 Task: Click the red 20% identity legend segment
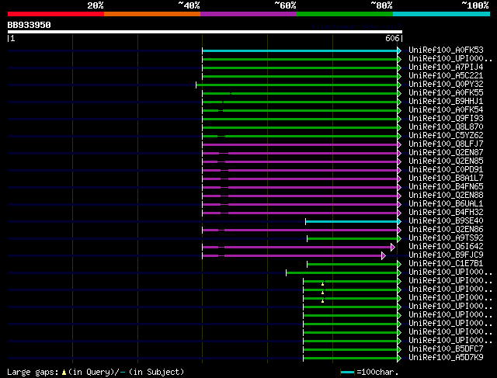point(56,14)
